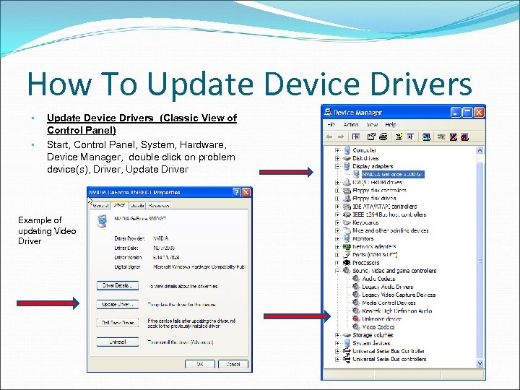Screen dimensions: 520x390
Task: Open Properties via the toolbar sheet icon
Action: click(371, 136)
